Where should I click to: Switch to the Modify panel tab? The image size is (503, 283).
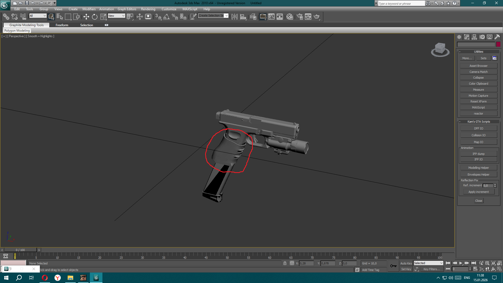(467, 37)
